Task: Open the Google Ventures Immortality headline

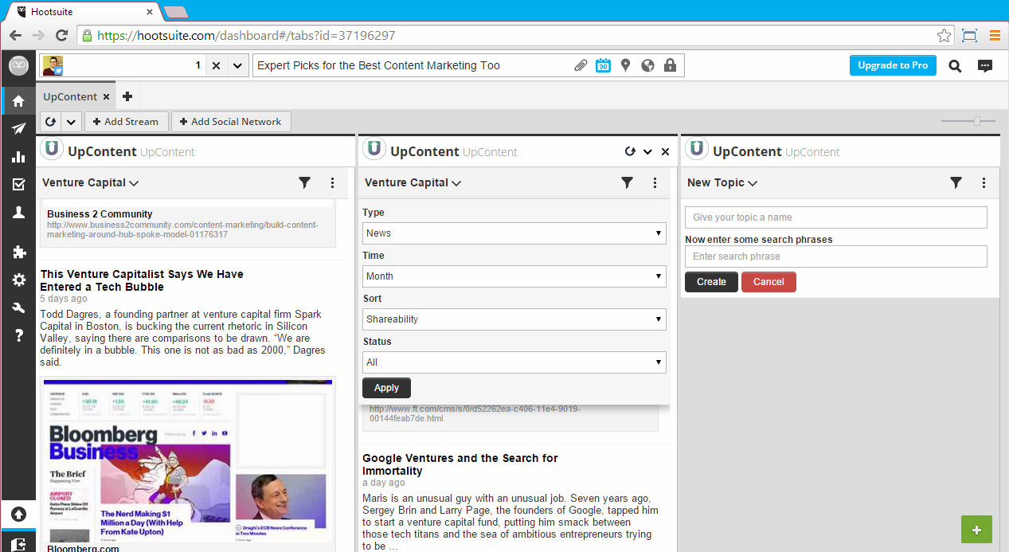Action: point(460,464)
